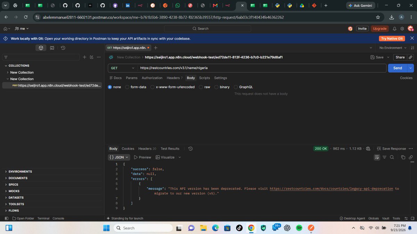417x234 pixels.
Task: Open the request Settings tab
Action: coord(220,78)
